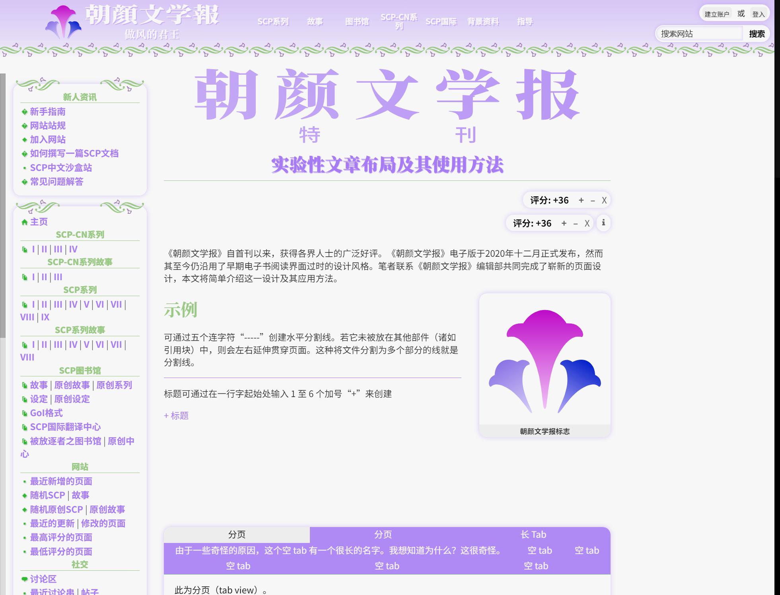The width and height of the screenshot is (780, 595).
Task: Click the speech bubble icon beside 讨论区
Action: pos(24,579)
